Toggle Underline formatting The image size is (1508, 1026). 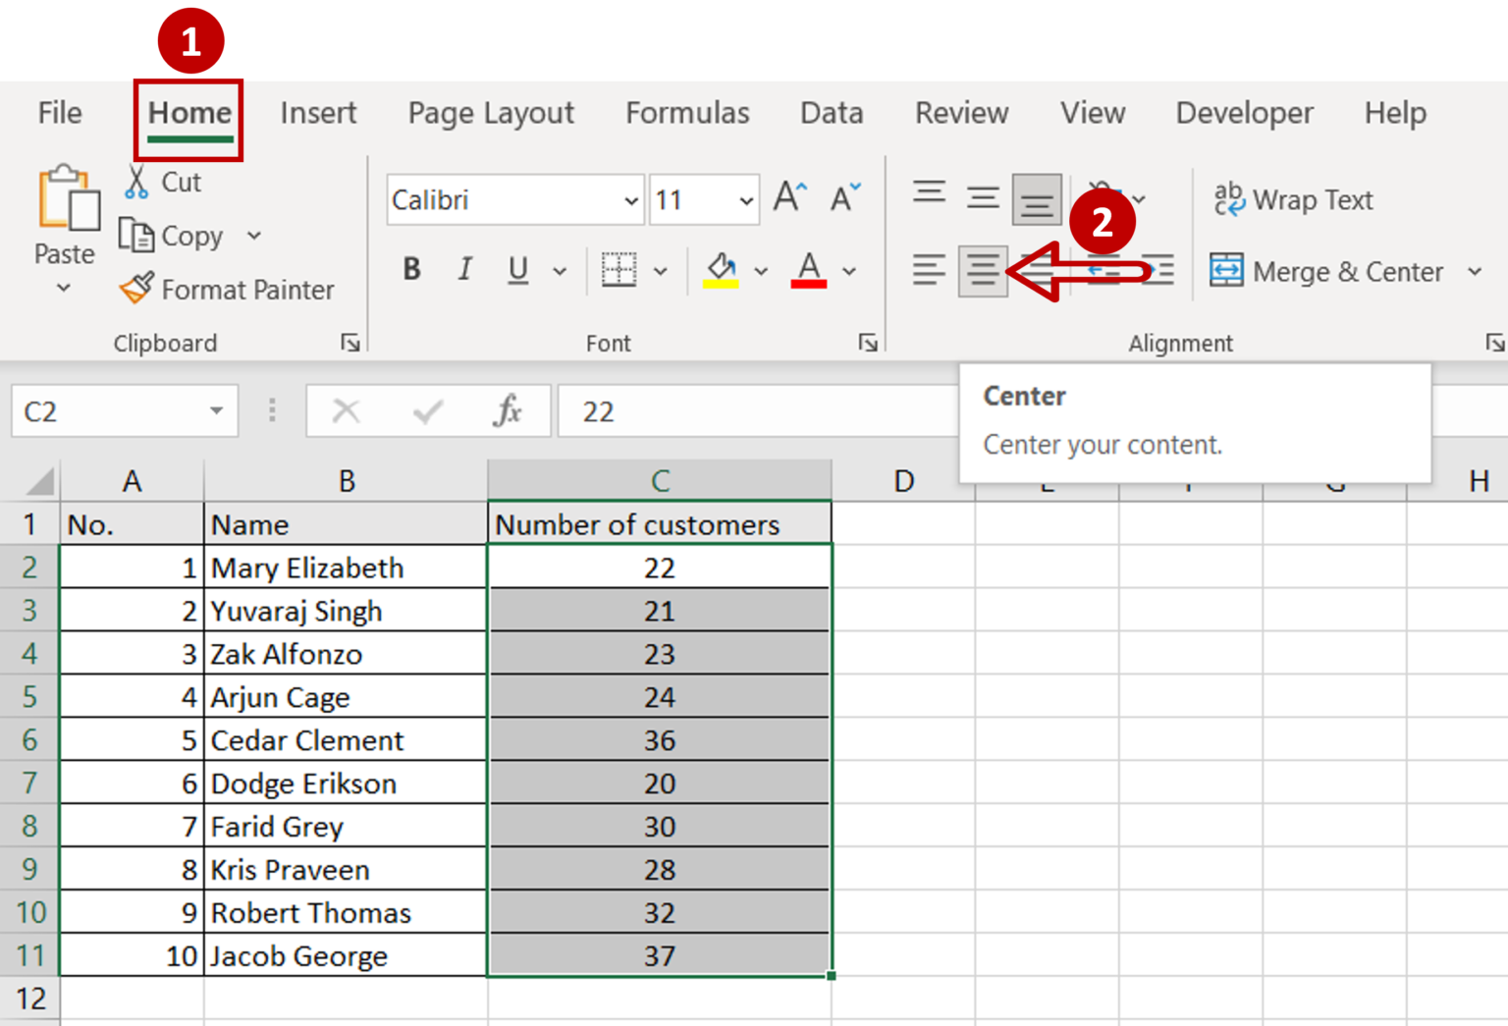tap(518, 270)
